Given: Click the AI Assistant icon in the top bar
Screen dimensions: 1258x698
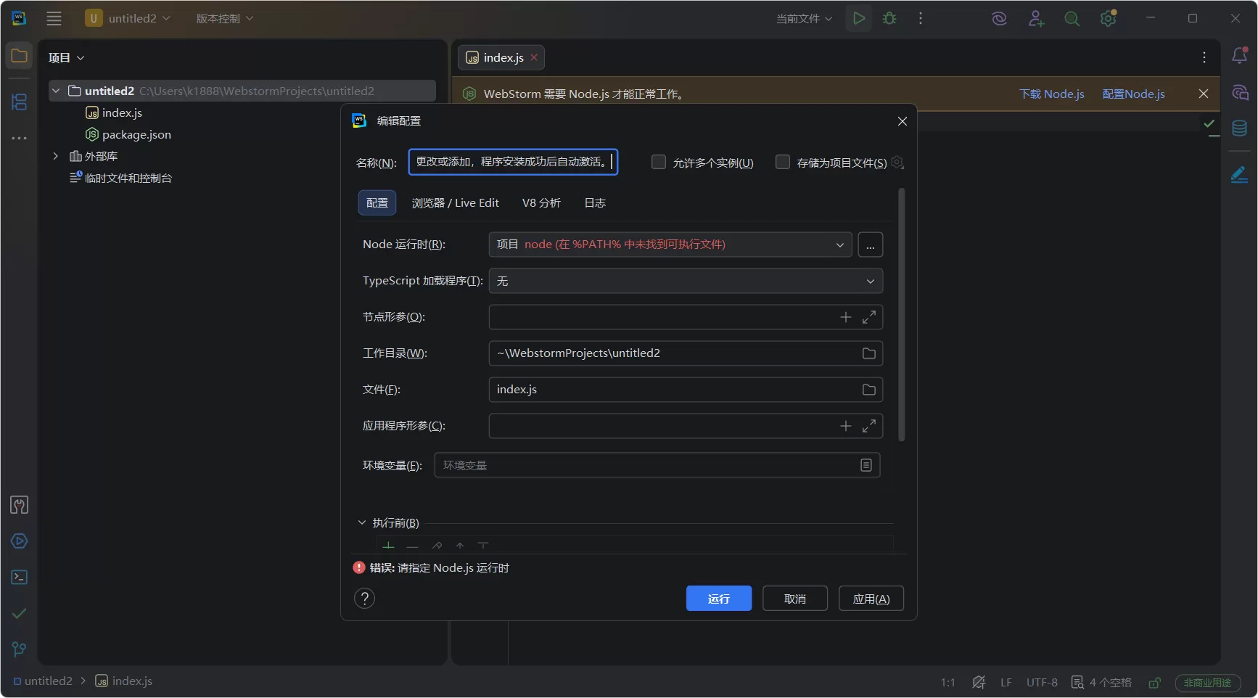Looking at the screenshot, I should [x=999, y=19].
